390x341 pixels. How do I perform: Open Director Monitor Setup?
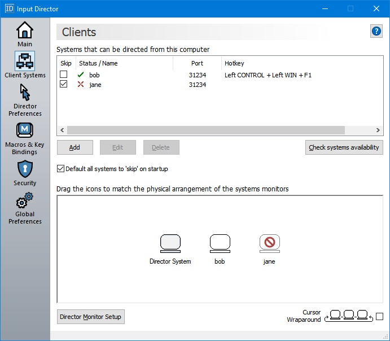tap(91, 317)
